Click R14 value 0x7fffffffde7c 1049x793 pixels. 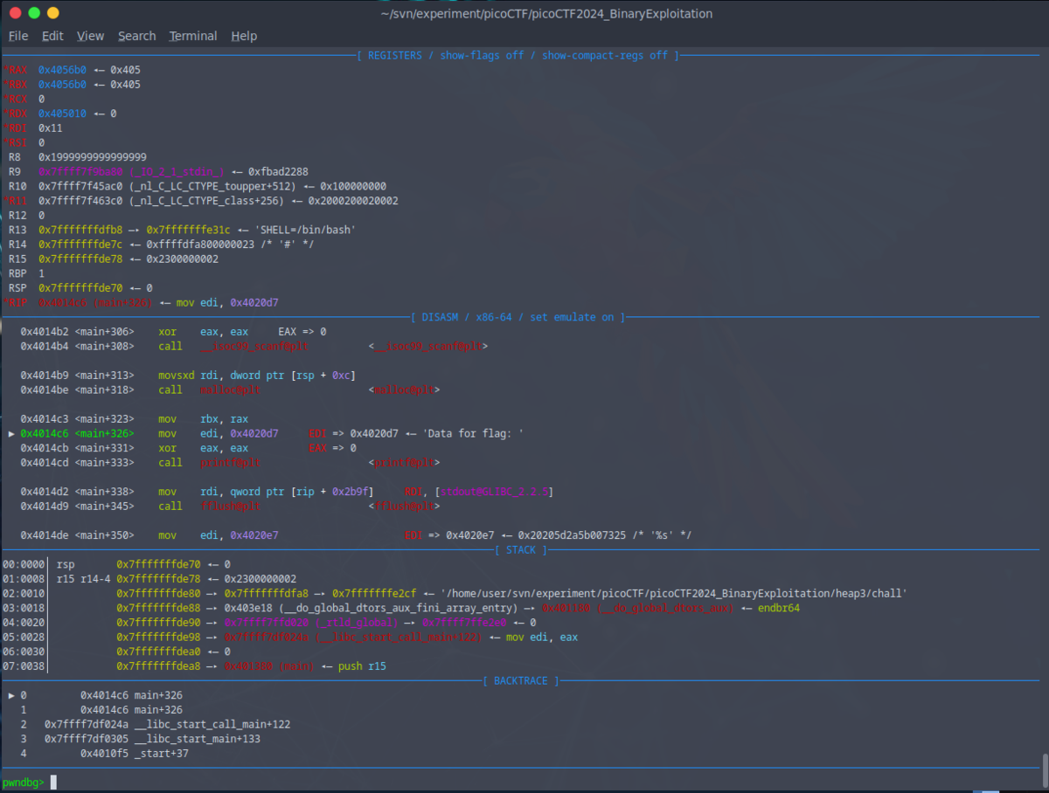coord(80,245)
